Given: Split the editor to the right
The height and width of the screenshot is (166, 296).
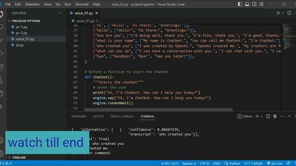Looking at the screenshot, I should point(289,13).
